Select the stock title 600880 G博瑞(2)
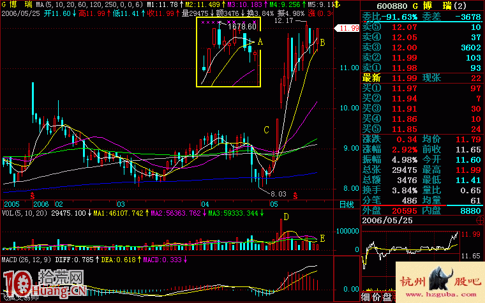Viewport: 485px width, 303px height. [x=422, y=6]
